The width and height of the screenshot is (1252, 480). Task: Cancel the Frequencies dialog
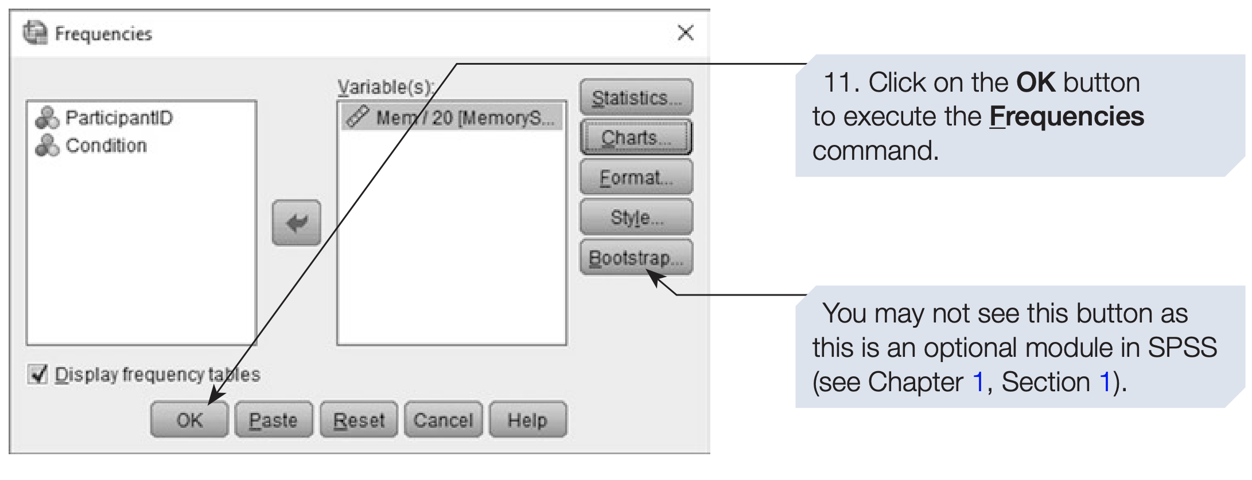pyautogui.click(x=443, y=420)
